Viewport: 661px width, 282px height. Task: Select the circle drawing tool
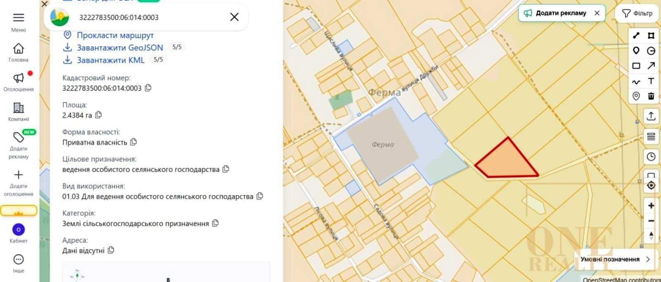pyautogui.click(x=651, y=50)
